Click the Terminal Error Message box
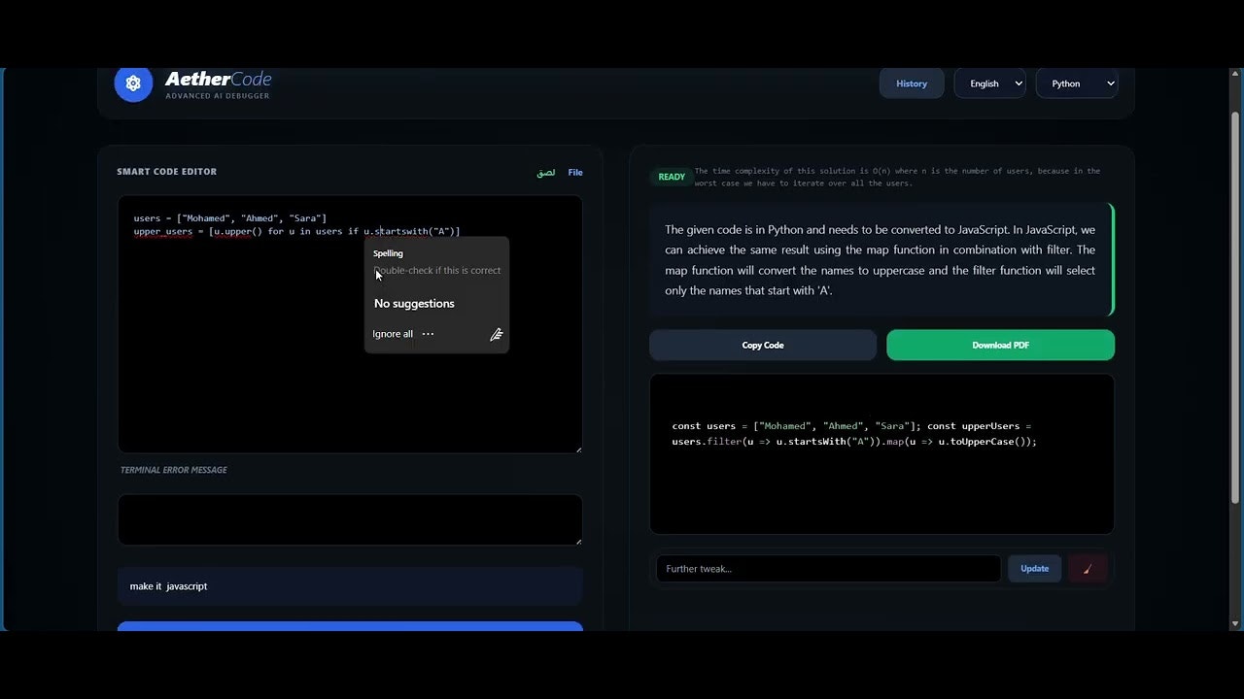This screenshot has width=1244, height=699. pos(350,519)
